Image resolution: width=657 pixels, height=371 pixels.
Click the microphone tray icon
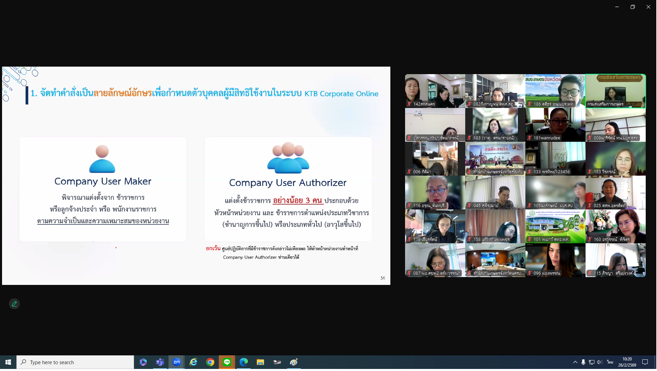[x=584, y=362]
